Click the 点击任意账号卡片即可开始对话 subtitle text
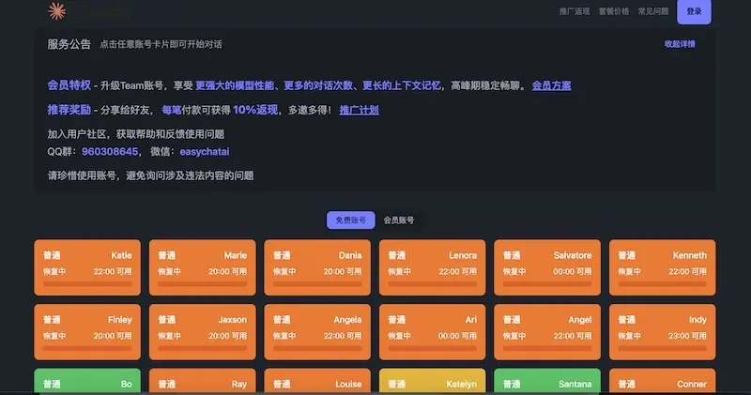Viewport: 751px width, 395px height. (x=161, y=44)
